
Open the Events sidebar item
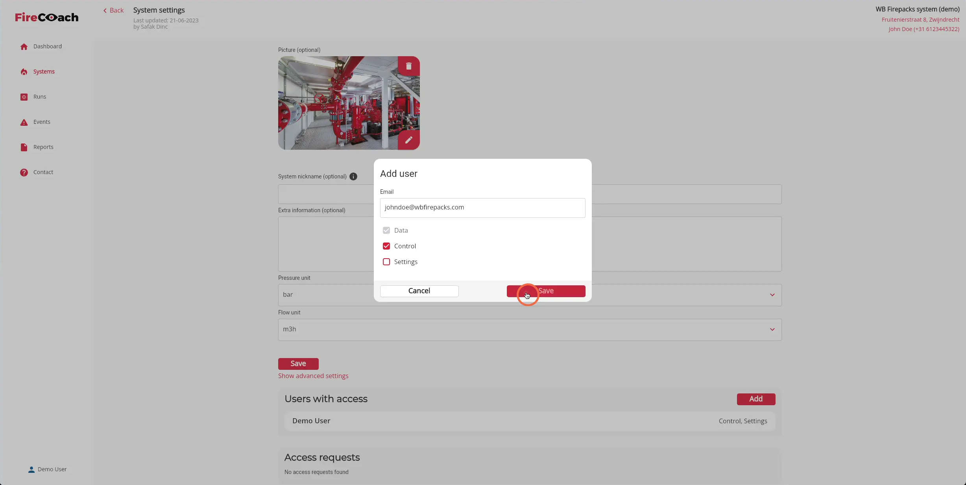pos(42,122)
